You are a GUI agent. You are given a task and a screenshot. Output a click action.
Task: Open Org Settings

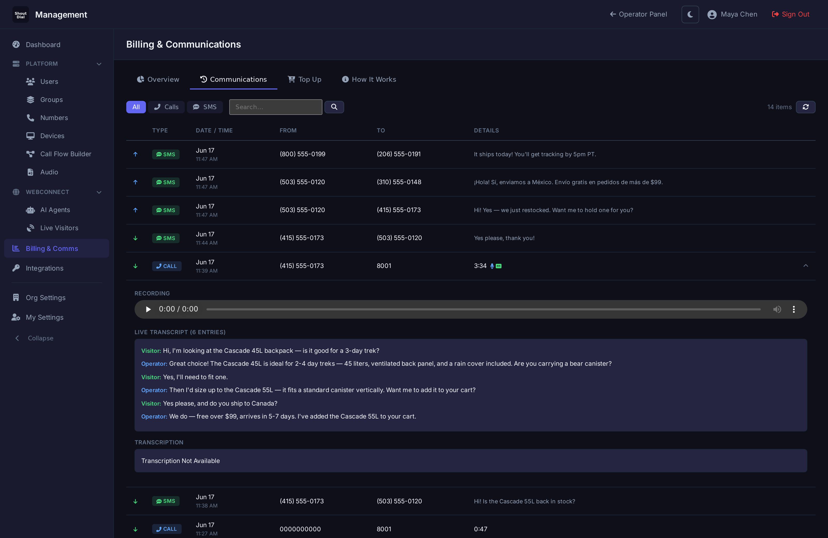click(x=57, y=298)
